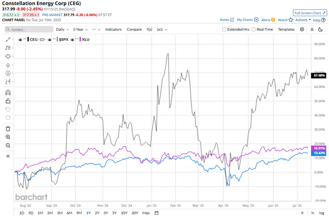Open the 1-Year period dropdown
This screenshot has height=218, width=329.
[x=80, y=29]
